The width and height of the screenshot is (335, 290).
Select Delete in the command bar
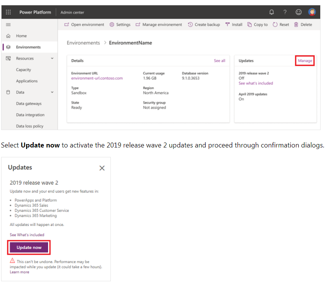coord(303,25)
